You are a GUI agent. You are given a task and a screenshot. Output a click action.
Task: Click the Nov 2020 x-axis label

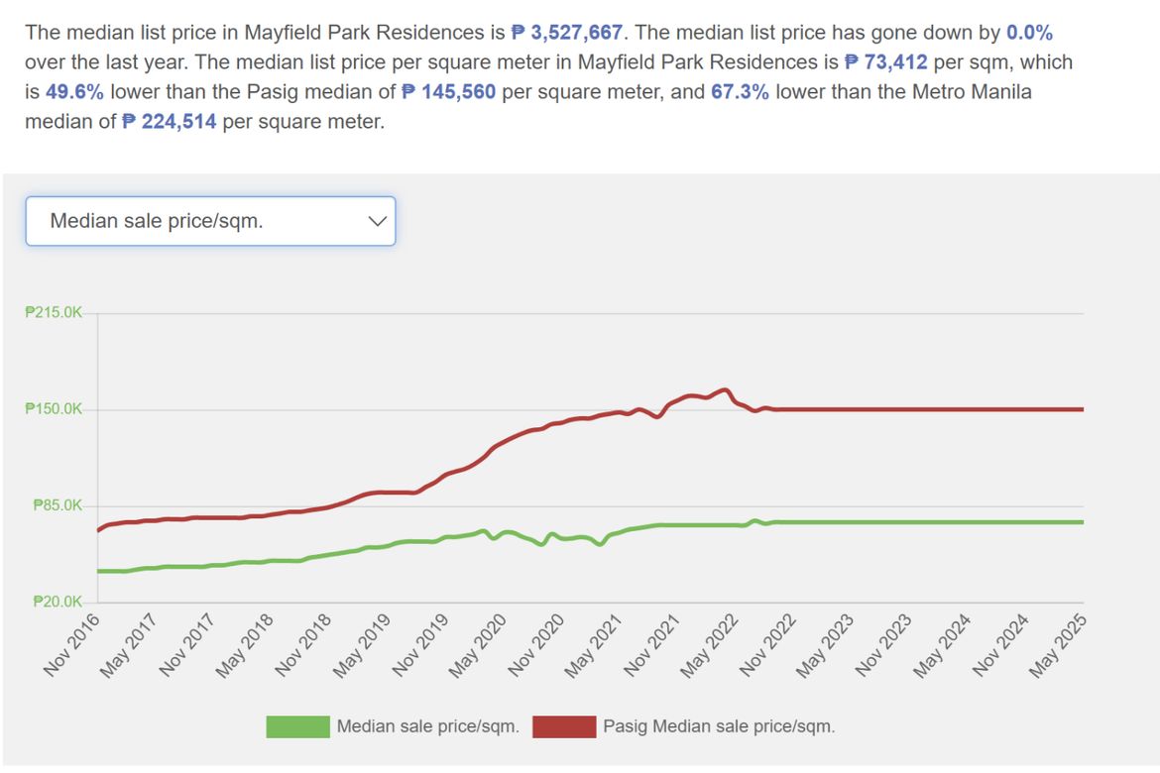coord(535,644)
